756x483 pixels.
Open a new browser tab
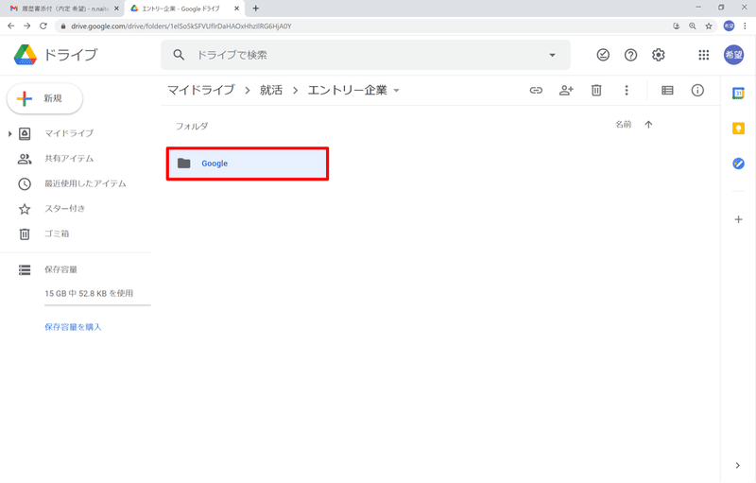point(256,9)
